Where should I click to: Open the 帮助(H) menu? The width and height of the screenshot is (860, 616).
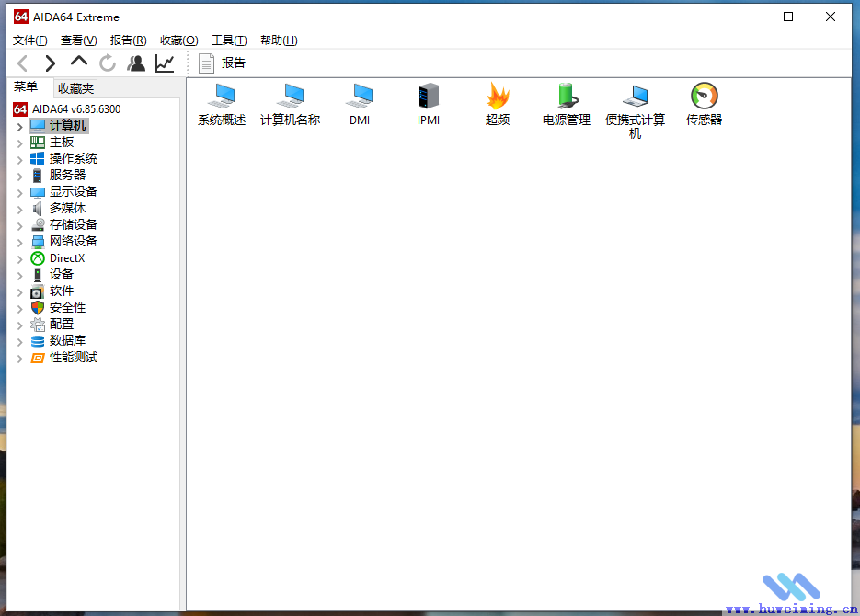pos(279,40)
